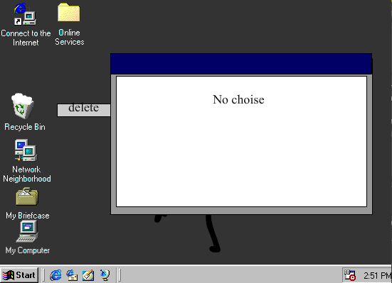The width and height of the screenshot is (392, 283).
Task: Open the Start menu
Action: pyautogui.click(x=19, y=275)
